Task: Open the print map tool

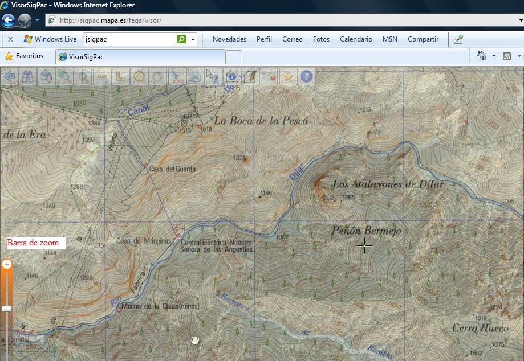Action: [195, 76]
